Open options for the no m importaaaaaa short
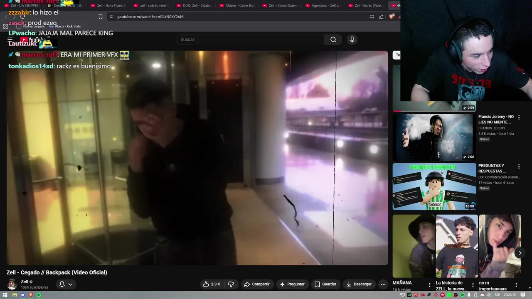The height and width of the screenshot is (299, 532). tap(516, 285)
